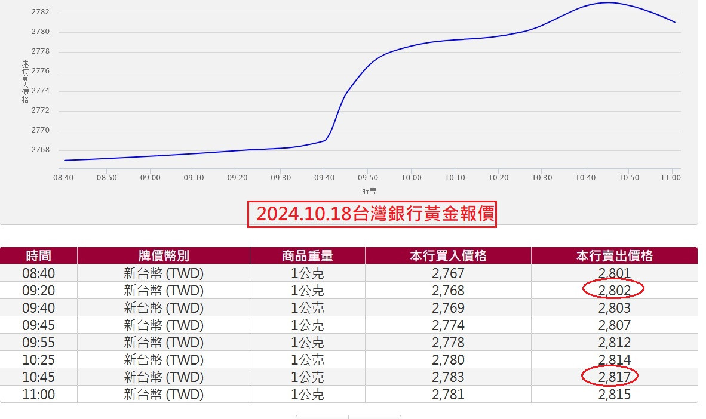Click selling price 2,814

[615, 359]
